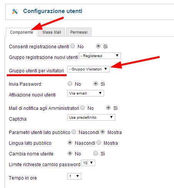Open the Limite richieste cambio password dropdown
Image resolution: width=174 pixels, height=188 pixels.
88,163
